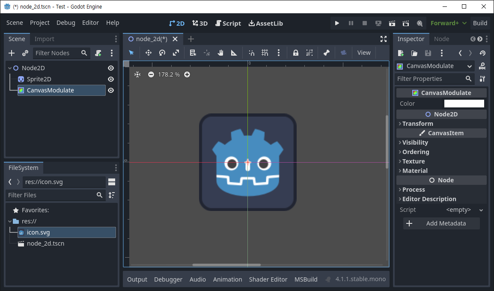Image resolution: width=494 pixels, height=291 pixels.
Task: Open the Editor menu
Action: point(90,23)
